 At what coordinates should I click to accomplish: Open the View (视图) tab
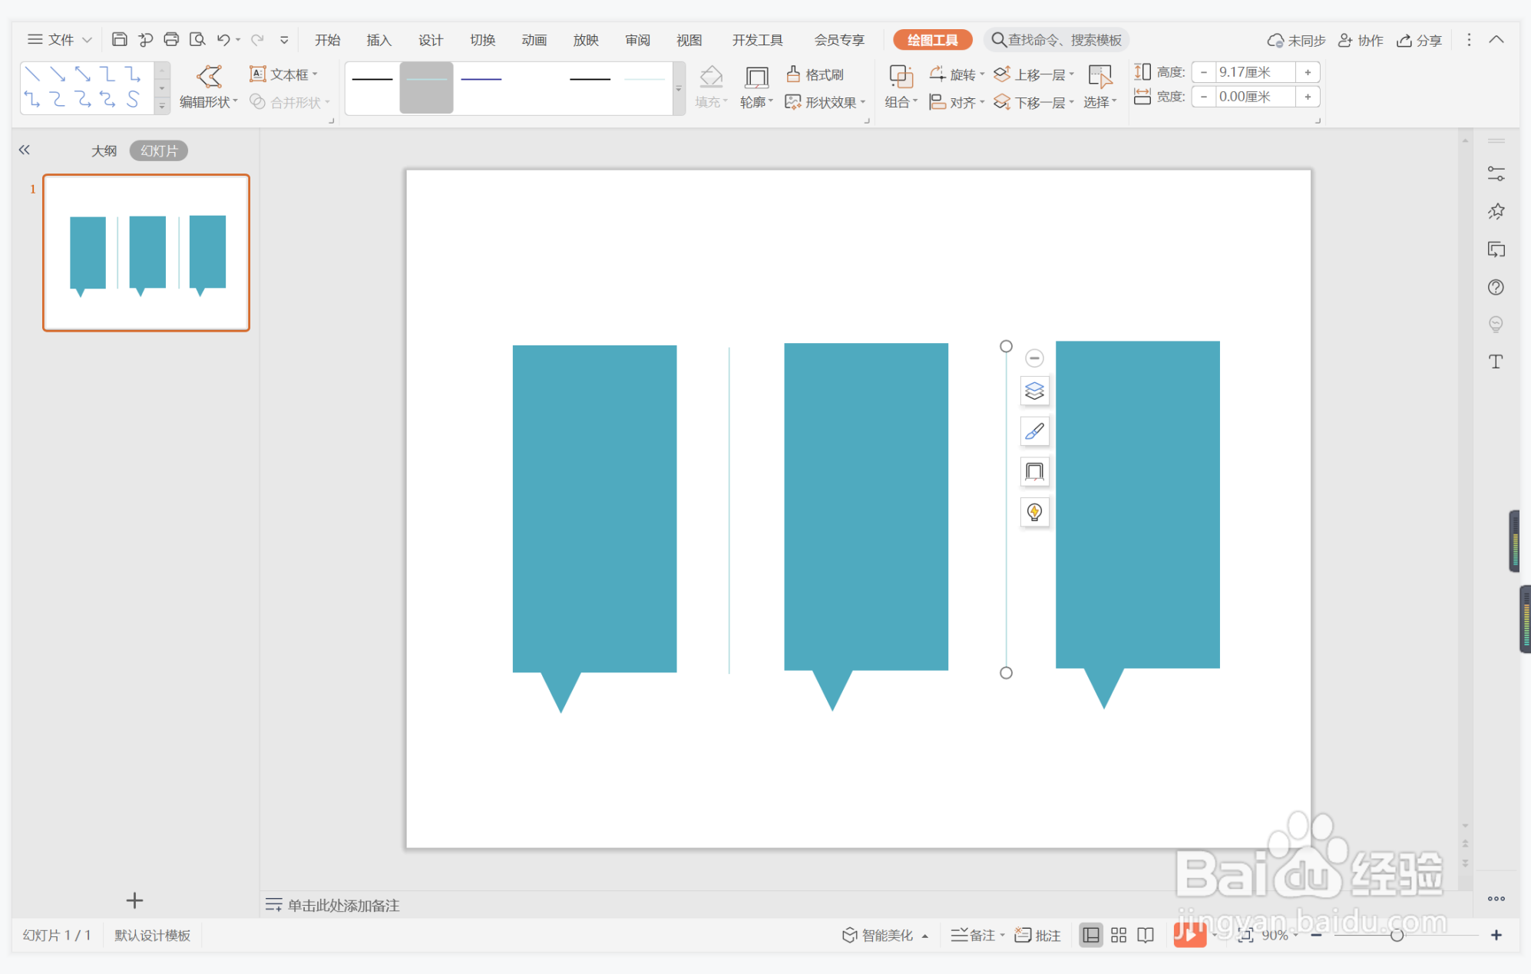[689, 40]
